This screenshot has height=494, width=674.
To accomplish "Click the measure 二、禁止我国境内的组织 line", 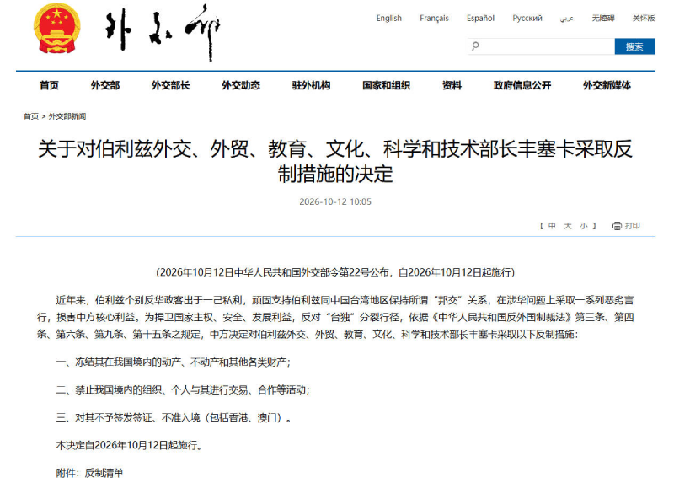I will point(183,390).
